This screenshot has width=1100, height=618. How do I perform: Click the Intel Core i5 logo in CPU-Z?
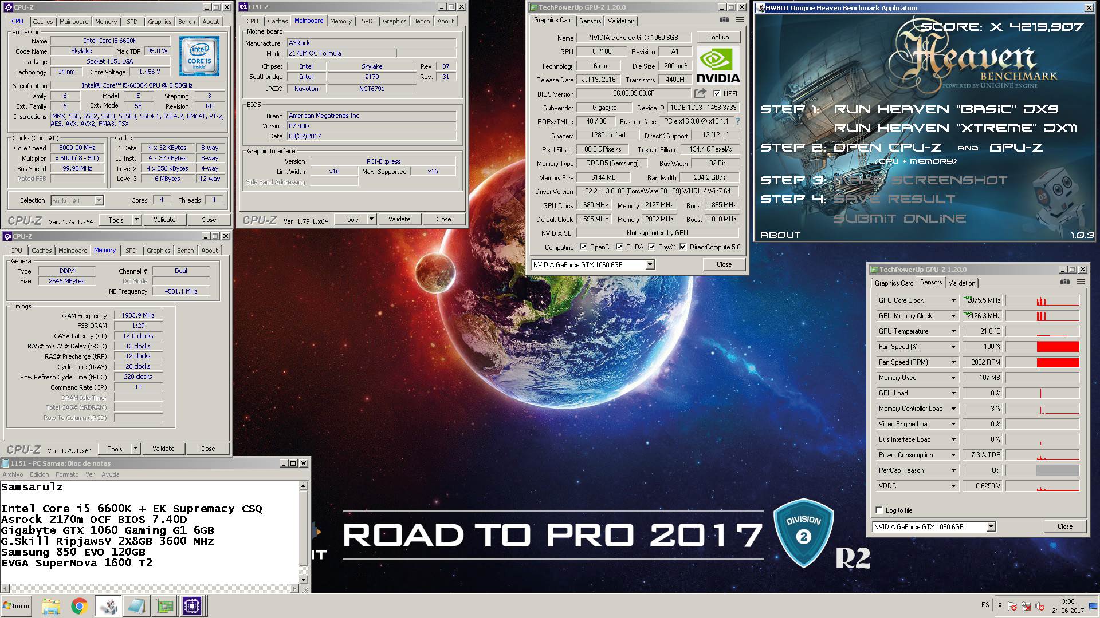pyautogui.click(x=199, y=56)
